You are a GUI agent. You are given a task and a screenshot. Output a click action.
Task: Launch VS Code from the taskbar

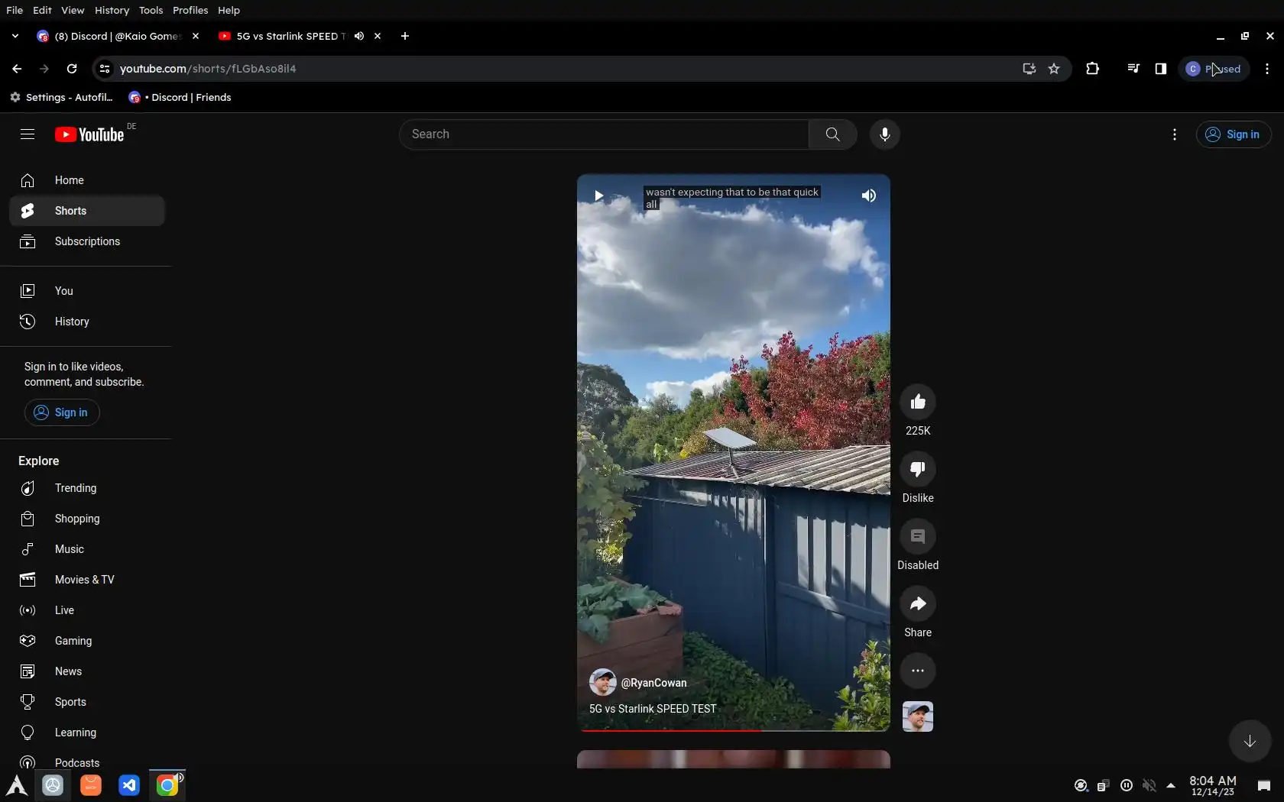(129, 785)
